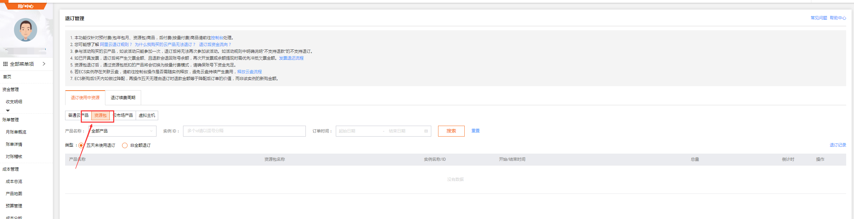Viewport: 854px width, 219px height.
Task: Click the 产品名称 column header
Action: [x=77, y=159]
